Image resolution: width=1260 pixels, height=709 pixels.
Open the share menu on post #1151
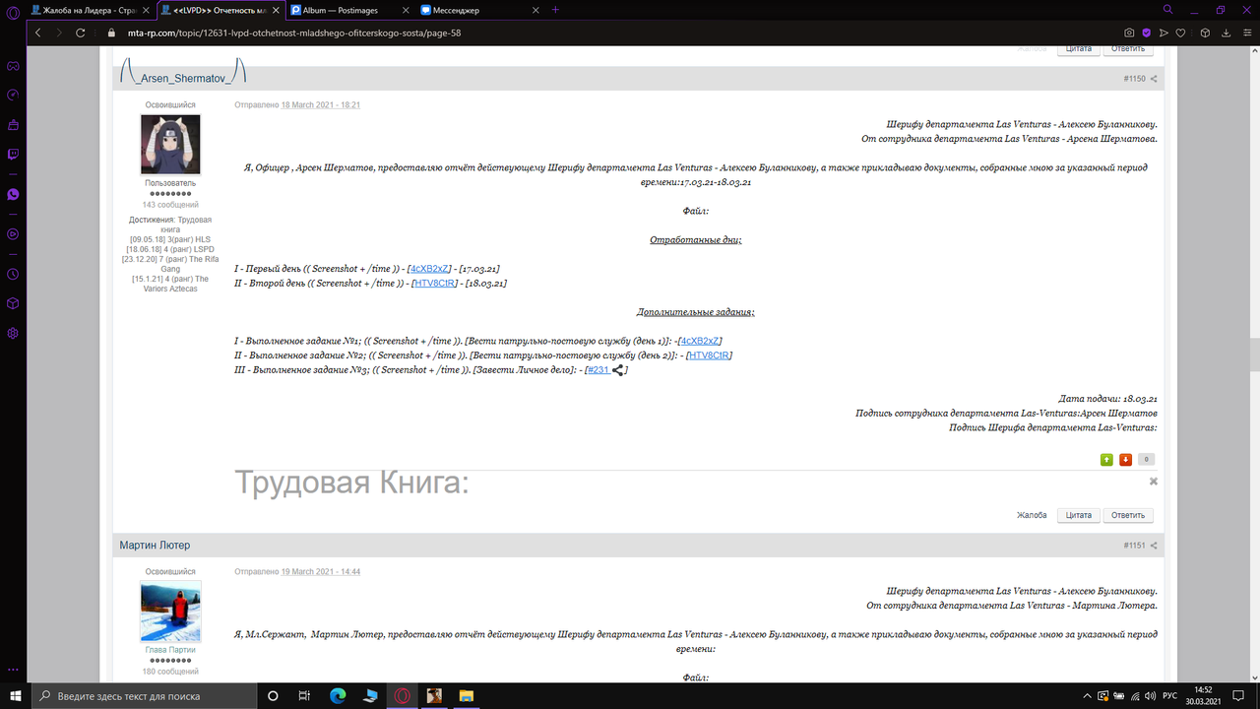[x=1154, y=545]
